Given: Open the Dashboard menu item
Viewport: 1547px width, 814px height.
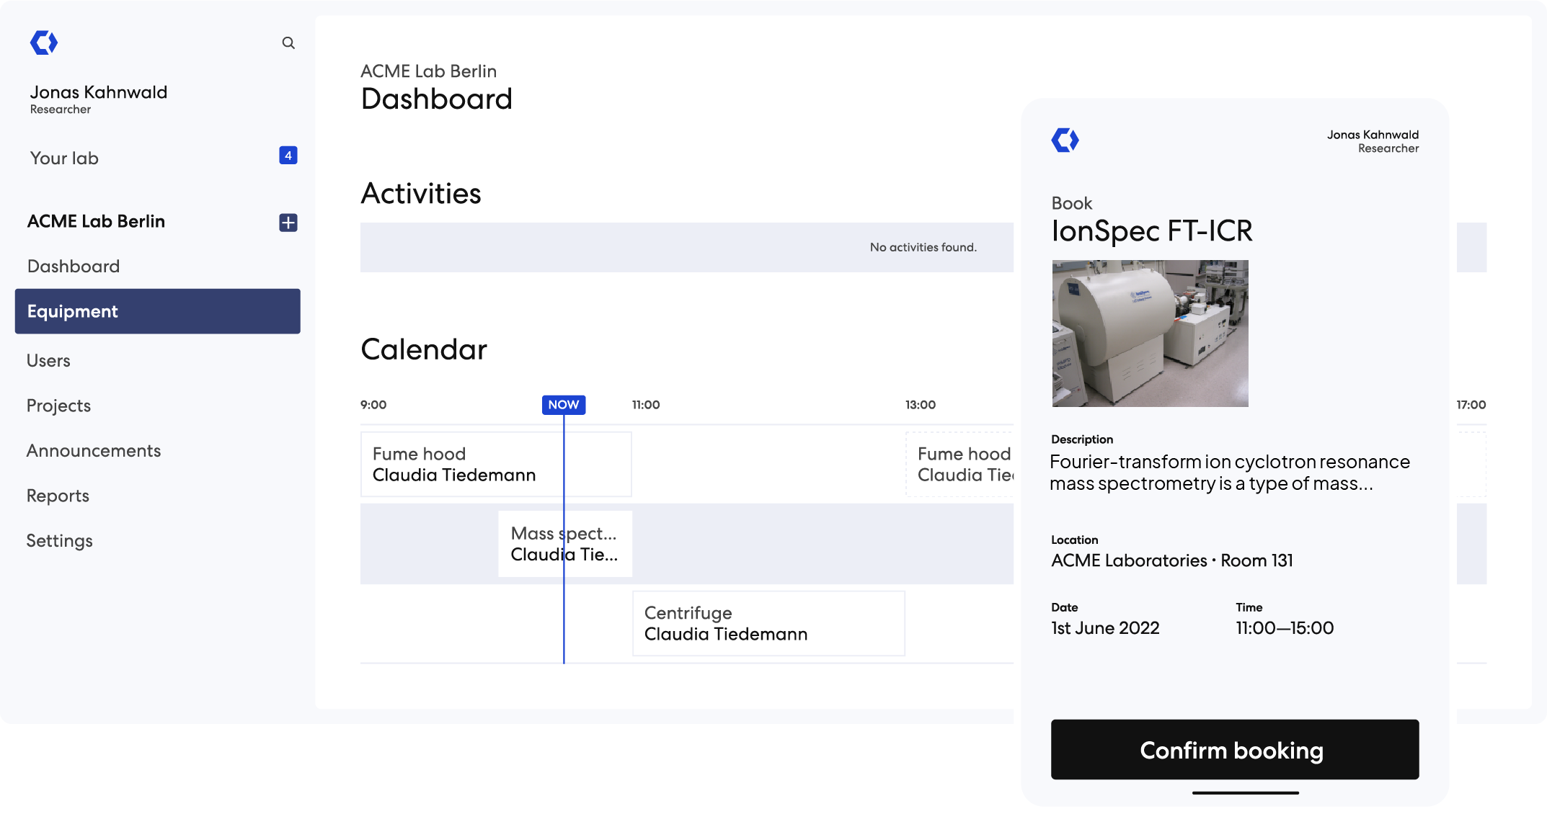Looking at the screenshot, I should tap(74, 267).
